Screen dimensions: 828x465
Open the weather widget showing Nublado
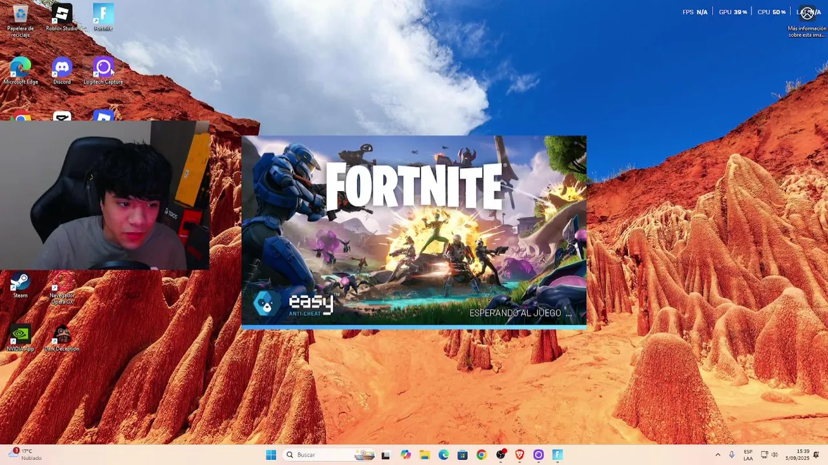(x=25, y=455)
